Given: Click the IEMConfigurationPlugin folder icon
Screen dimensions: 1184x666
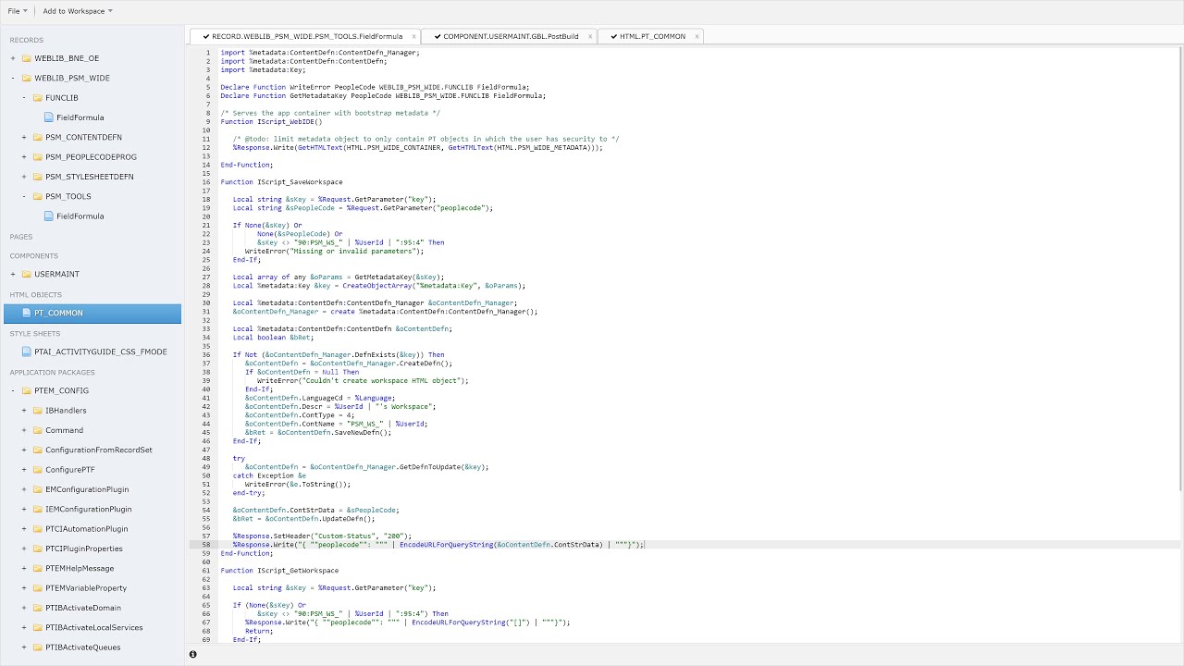Looking at the screenshot, I should 37,509.
